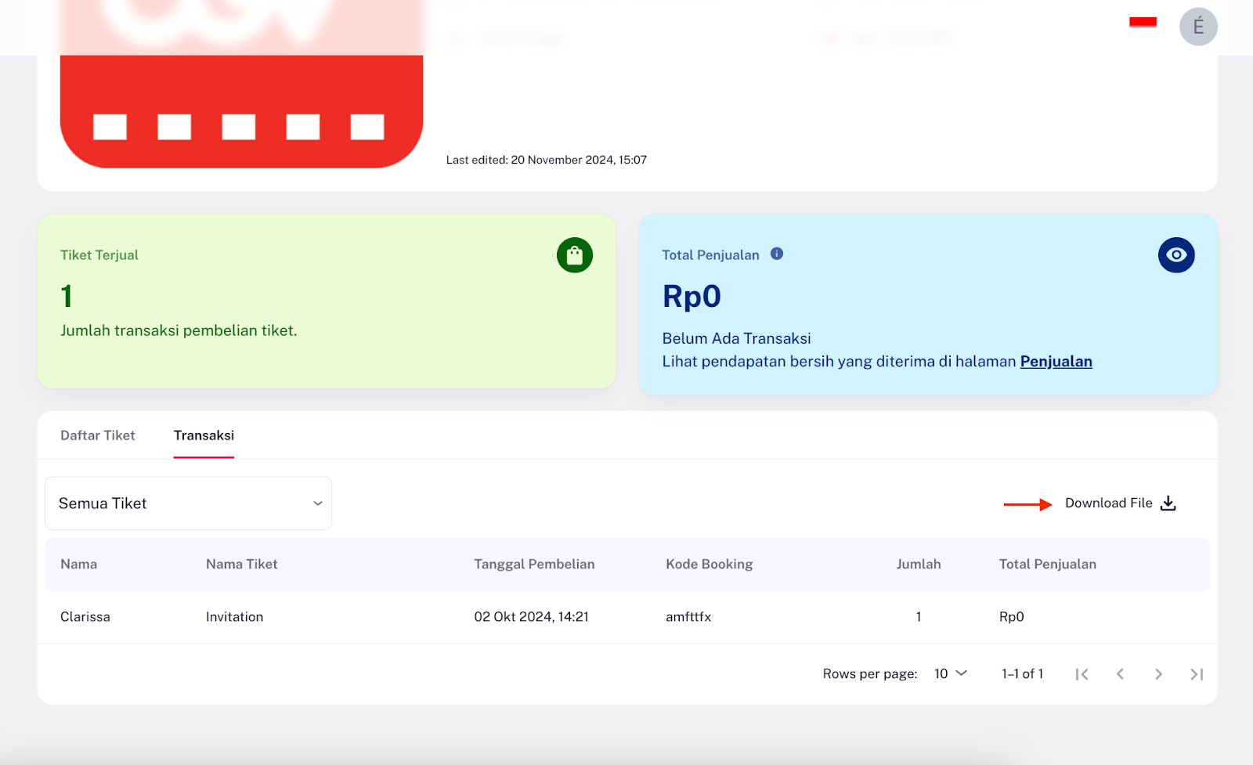This screenshot has height=765, width=1253.
Task: Click the Jumlah column header
Action: point(919,565)
